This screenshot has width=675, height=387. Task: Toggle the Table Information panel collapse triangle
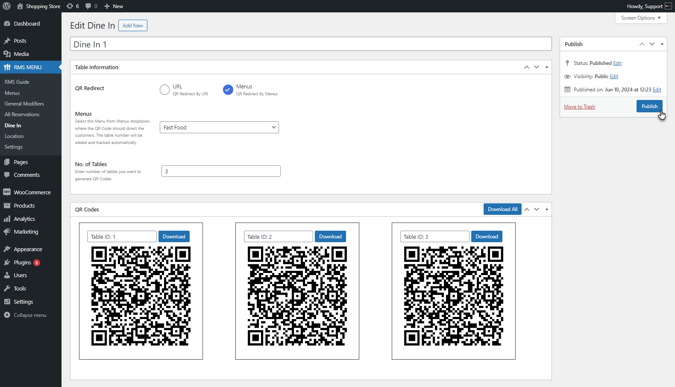coord(546,67)
